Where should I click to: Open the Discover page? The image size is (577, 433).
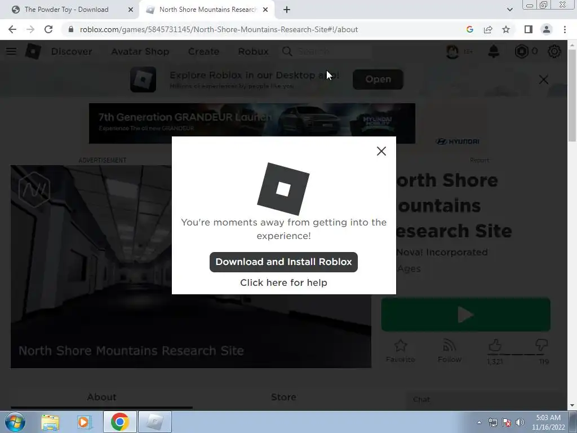pos(72,51)
